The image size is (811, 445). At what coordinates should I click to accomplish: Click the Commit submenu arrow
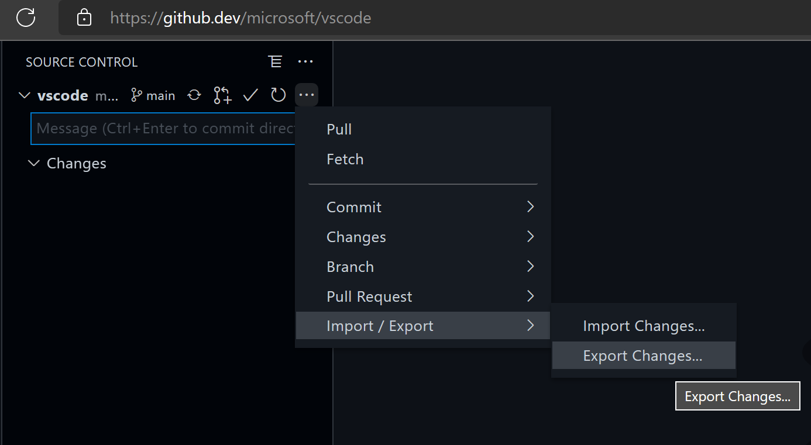530,206
